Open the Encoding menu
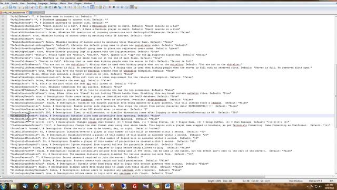 [31, 4]
